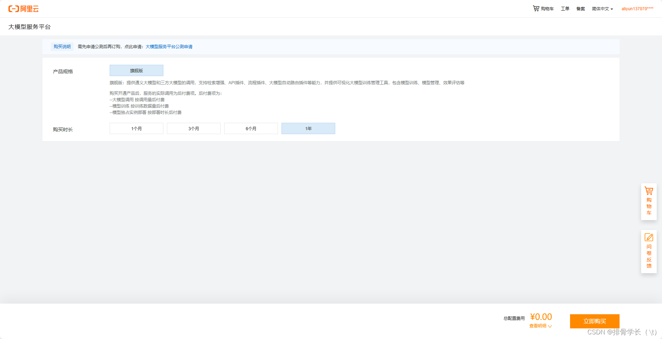This screenshot has height=339, width=662.
Task: Click the 购买说明 tag
Action: [x=62, y=47]
